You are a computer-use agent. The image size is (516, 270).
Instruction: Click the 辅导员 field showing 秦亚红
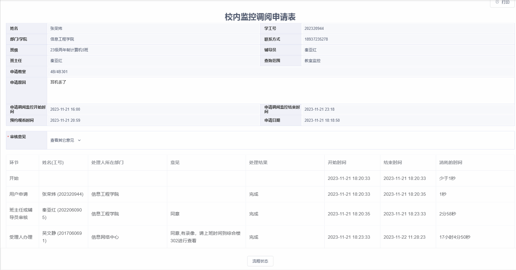(x=407, y=50)
